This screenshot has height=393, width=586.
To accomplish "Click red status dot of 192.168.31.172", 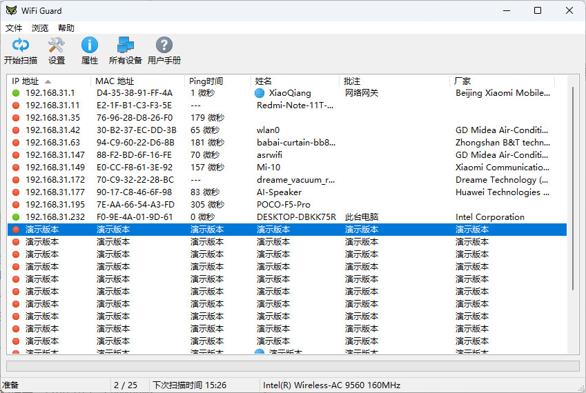I will [16, 180].
